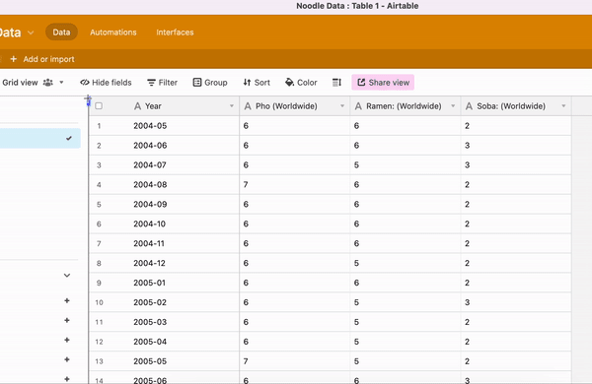592x384 pixels.
Task: Switch to the Automations tab
Action: point(113,32)
